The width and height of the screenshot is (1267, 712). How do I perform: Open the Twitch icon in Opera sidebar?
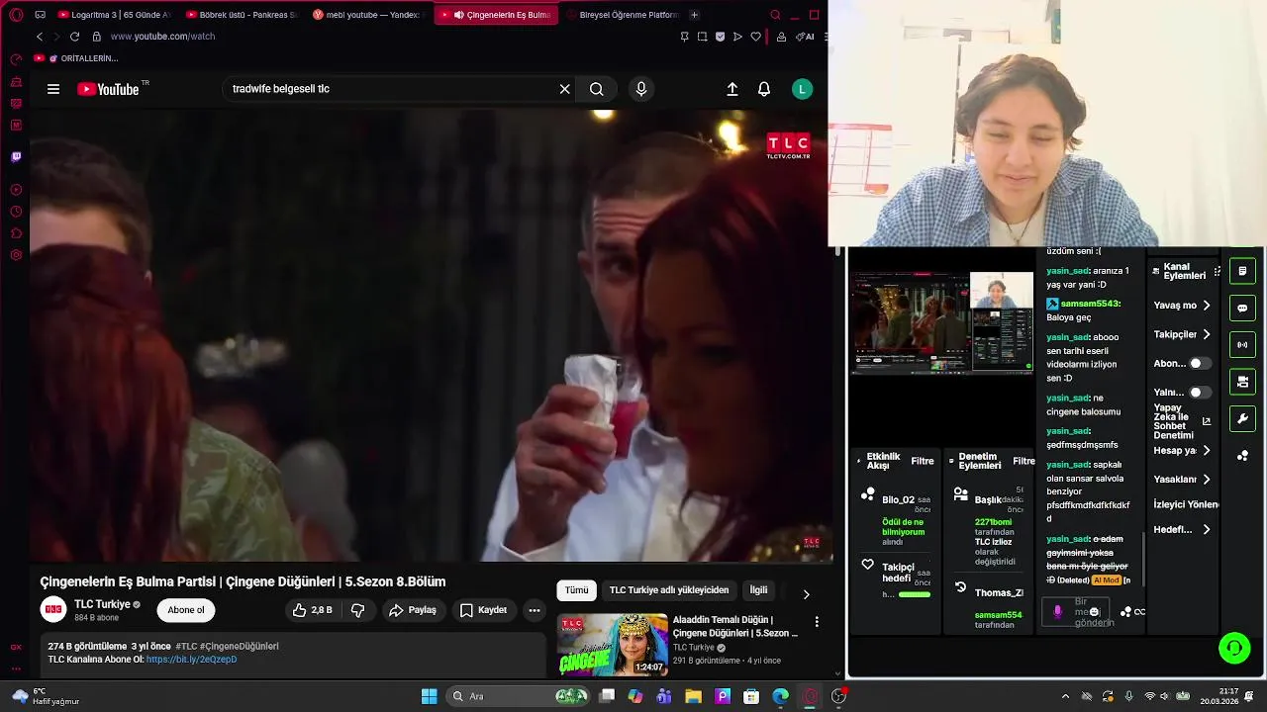pyautogui.click(x=16, y=156)
